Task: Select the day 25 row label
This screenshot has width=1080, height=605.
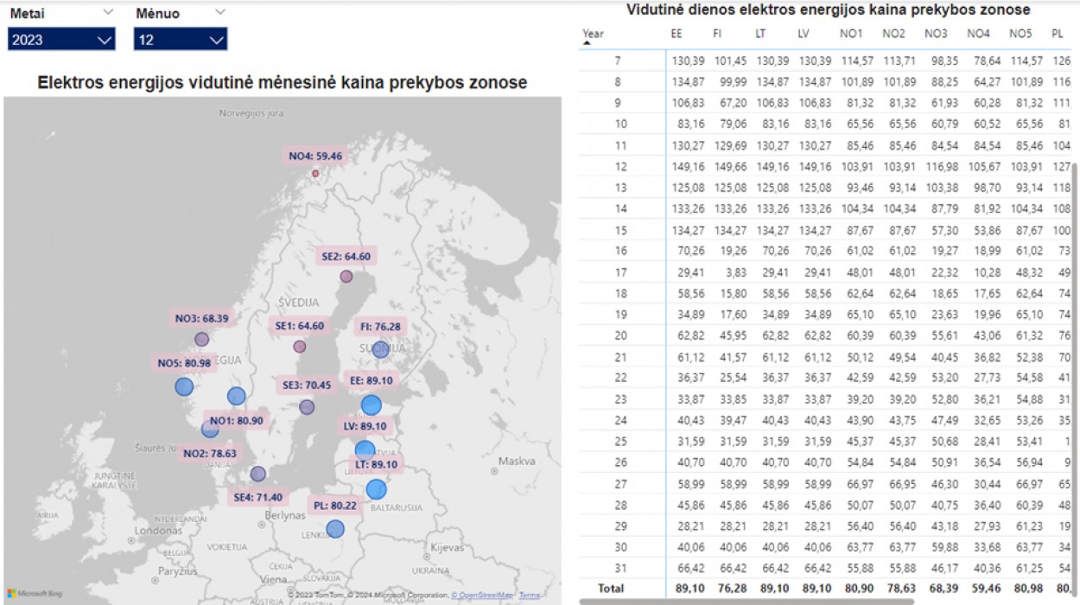Action: coord(619,440)
